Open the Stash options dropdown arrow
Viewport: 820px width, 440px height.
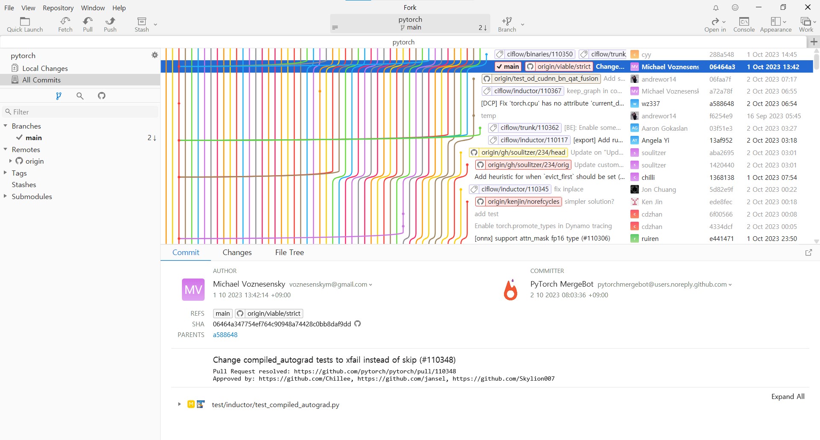click(x=155, y=25)
